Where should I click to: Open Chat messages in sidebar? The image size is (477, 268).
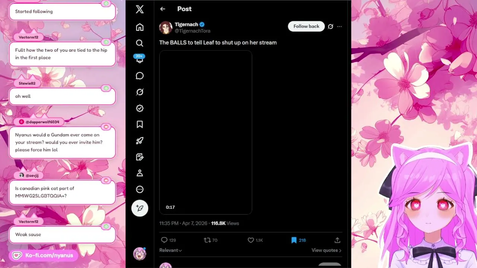(x=140, y=76)
